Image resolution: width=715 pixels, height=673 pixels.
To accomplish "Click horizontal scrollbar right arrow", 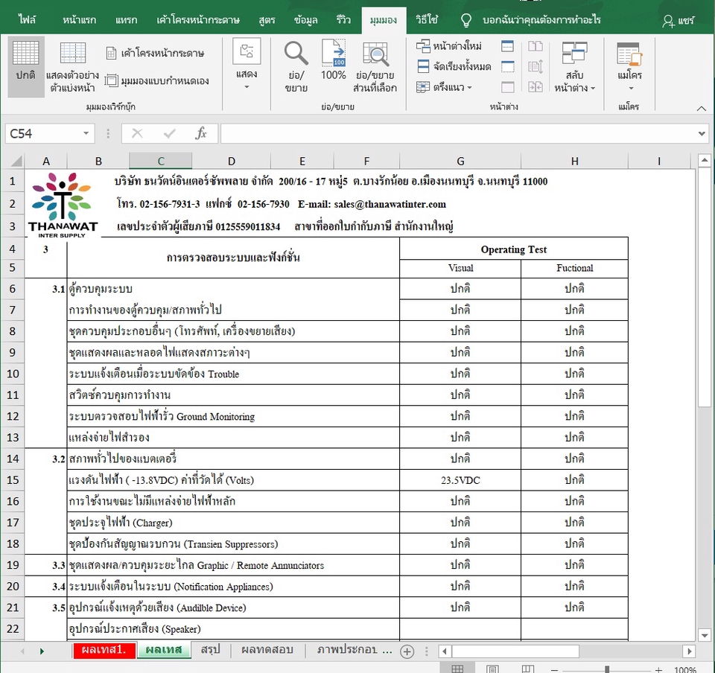I will point(689,651).
